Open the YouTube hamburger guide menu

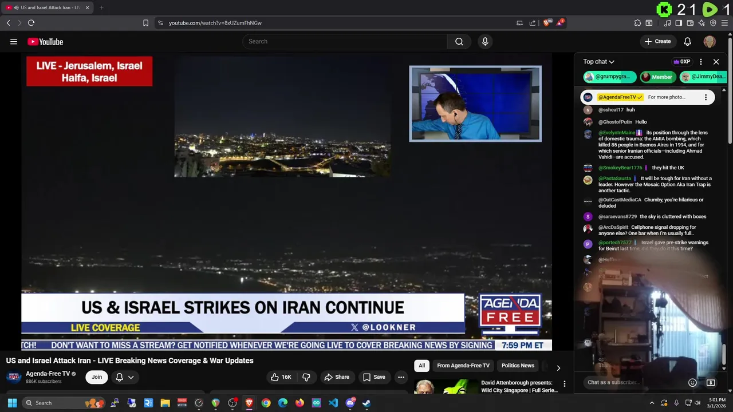[x=14, y=41]
